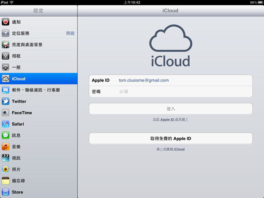Tap the 密碼 password field
The image size is (264, 198).
point(171,92)
